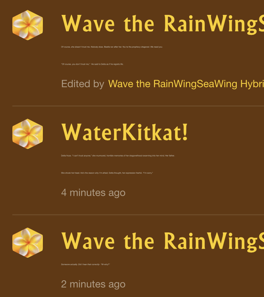Open the Wave the RainWing username above 'W-why?'
264x297 pixels.
tap(163, 241)
